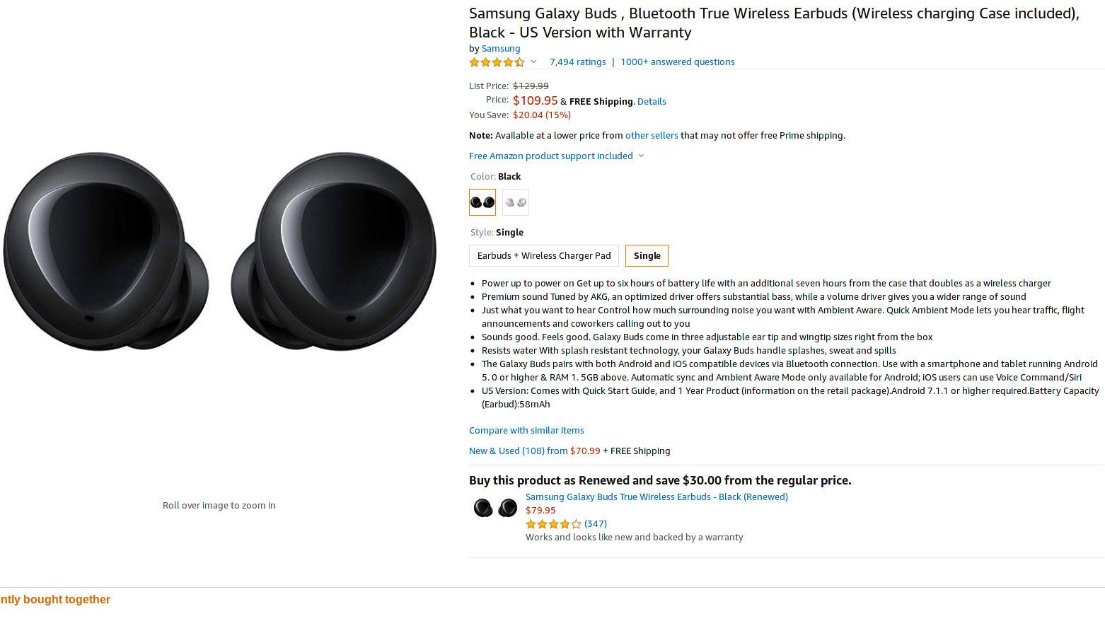Click the Renewed Galaxy Buds thumbnail icon
Screen dimensions: 1105x621
[495, 508]
